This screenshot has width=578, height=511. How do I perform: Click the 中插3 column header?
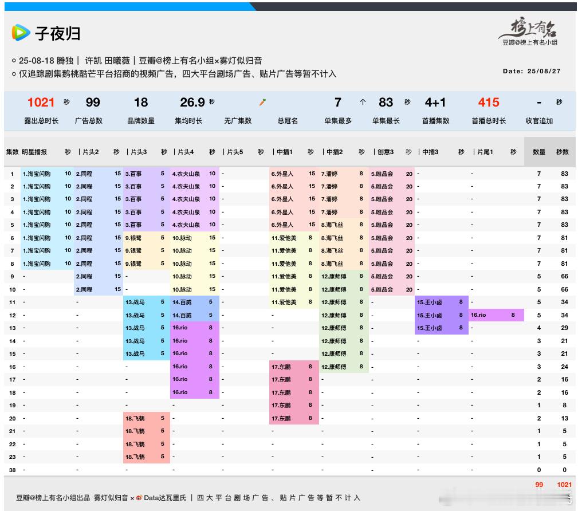[x=430, y=152]
